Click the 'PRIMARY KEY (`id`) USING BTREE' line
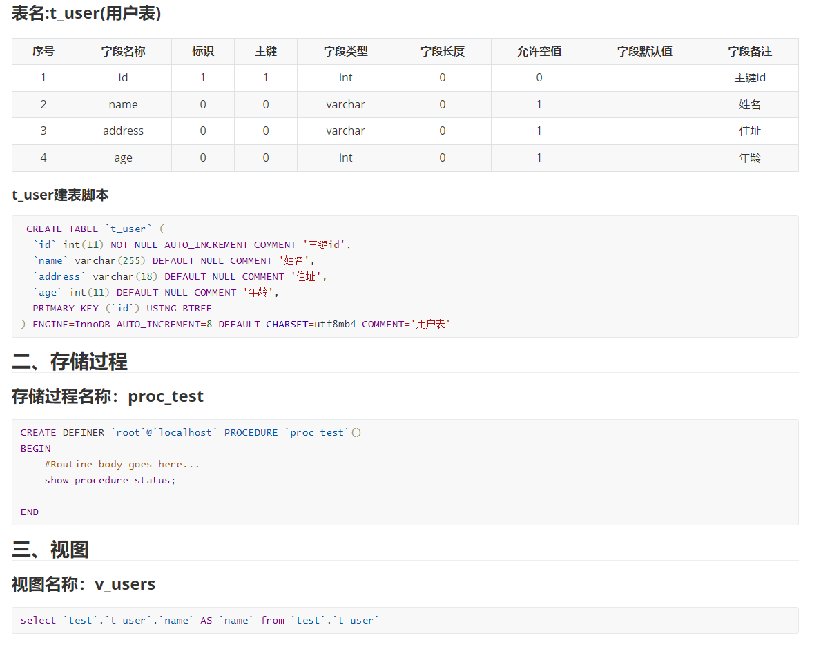This screenshot has height=647, width=832. 122,308
